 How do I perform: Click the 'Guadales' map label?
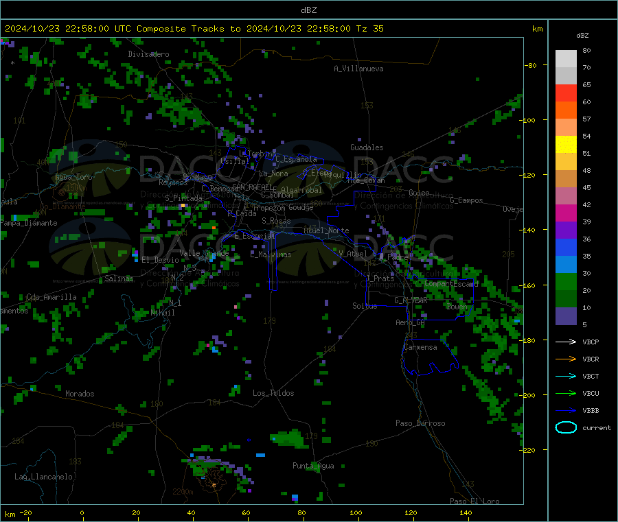tap(367, 147)
